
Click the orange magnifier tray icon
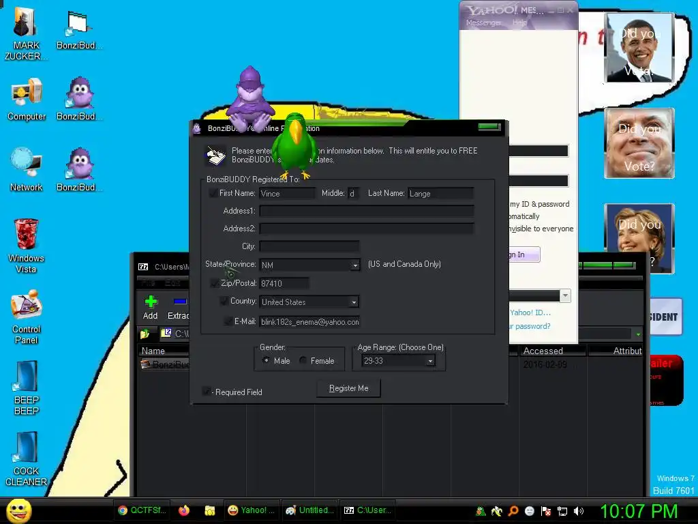513,511
